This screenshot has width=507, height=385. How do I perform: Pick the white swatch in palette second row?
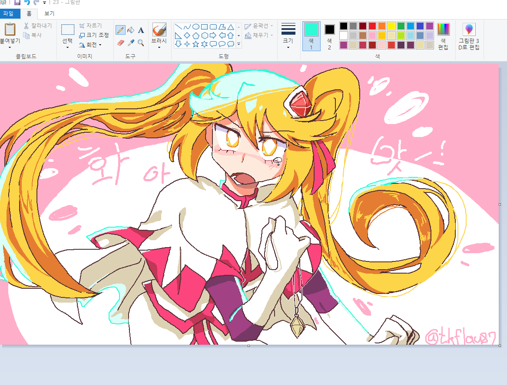click(x=344, y=36)
